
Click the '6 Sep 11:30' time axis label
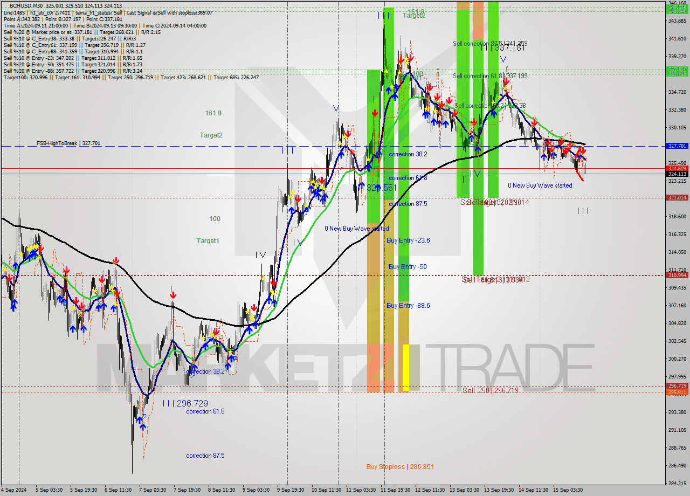[119, 490]
